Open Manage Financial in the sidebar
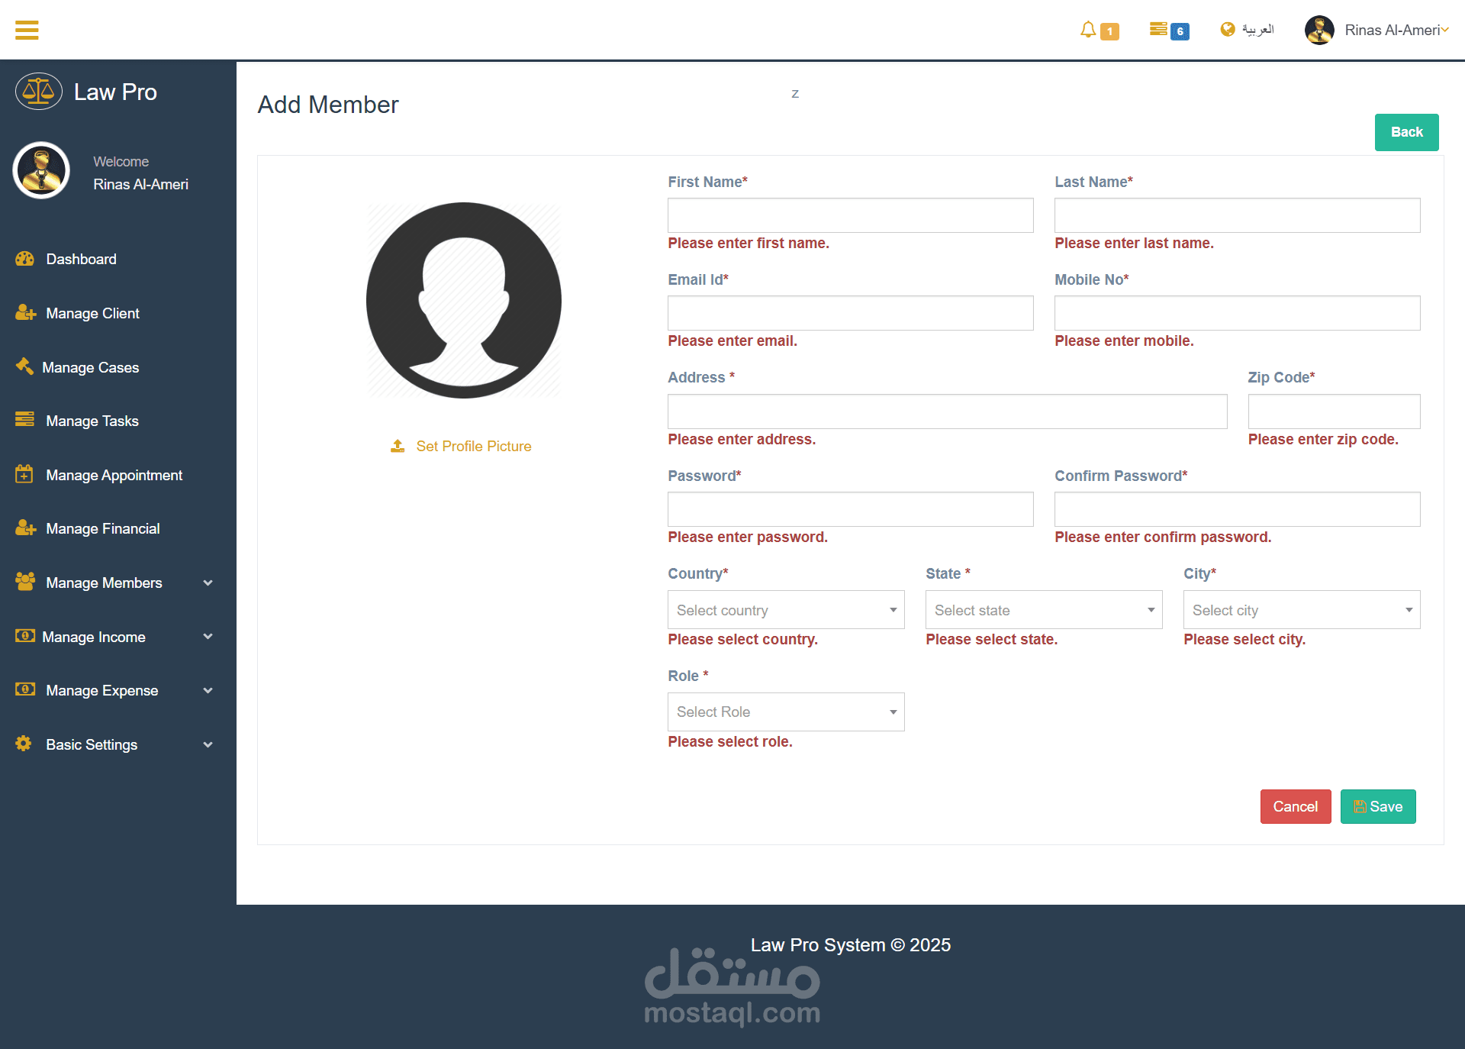The image size is (1465, 1049). click(x=102, y=528)
